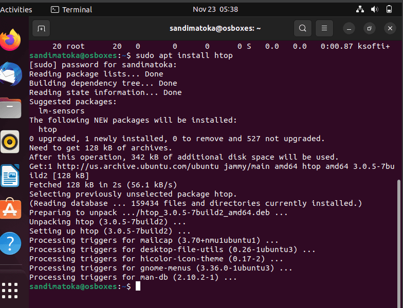Open system menu via battery icon

(389, 9)
